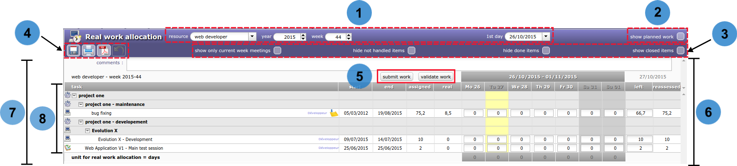Select Evolution X - Development task row

[x=125, y=139]
